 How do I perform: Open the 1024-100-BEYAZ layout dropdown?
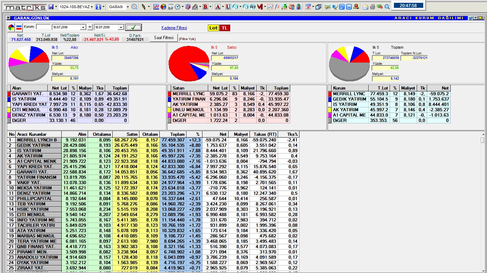[x=92, y=7]
